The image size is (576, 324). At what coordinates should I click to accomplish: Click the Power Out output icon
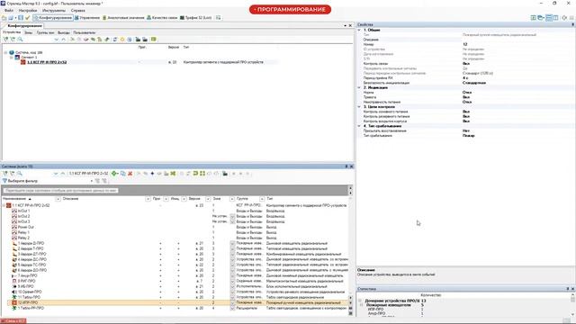(x=14, y=227)
